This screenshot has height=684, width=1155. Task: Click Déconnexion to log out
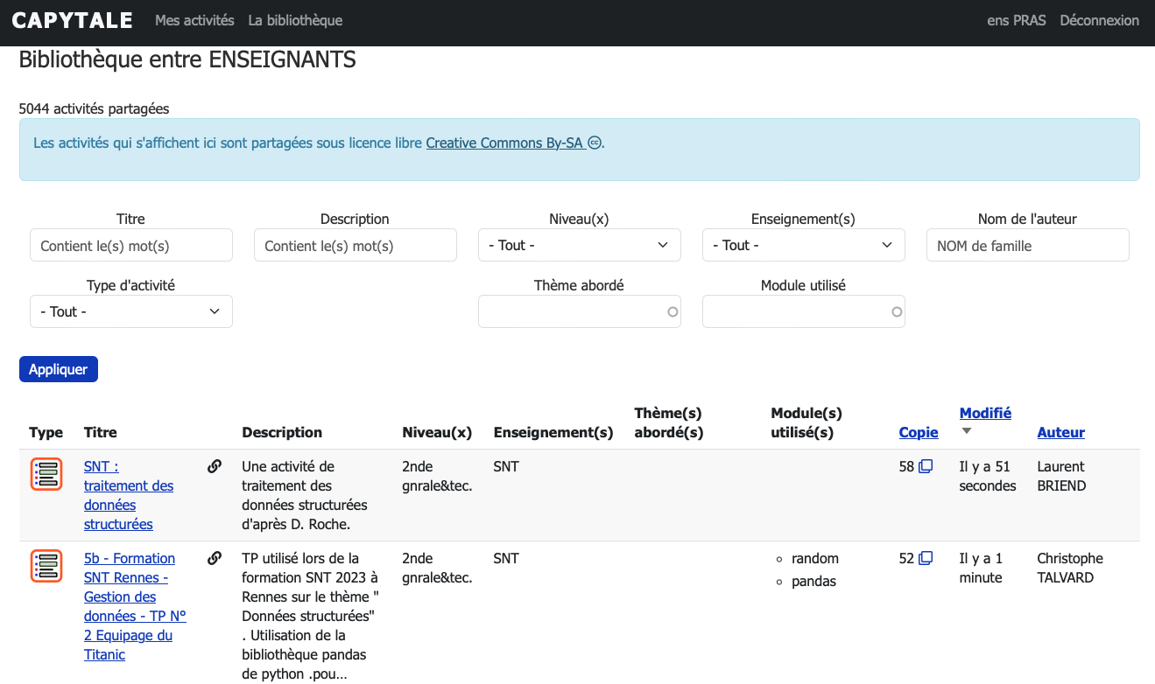1099,20
